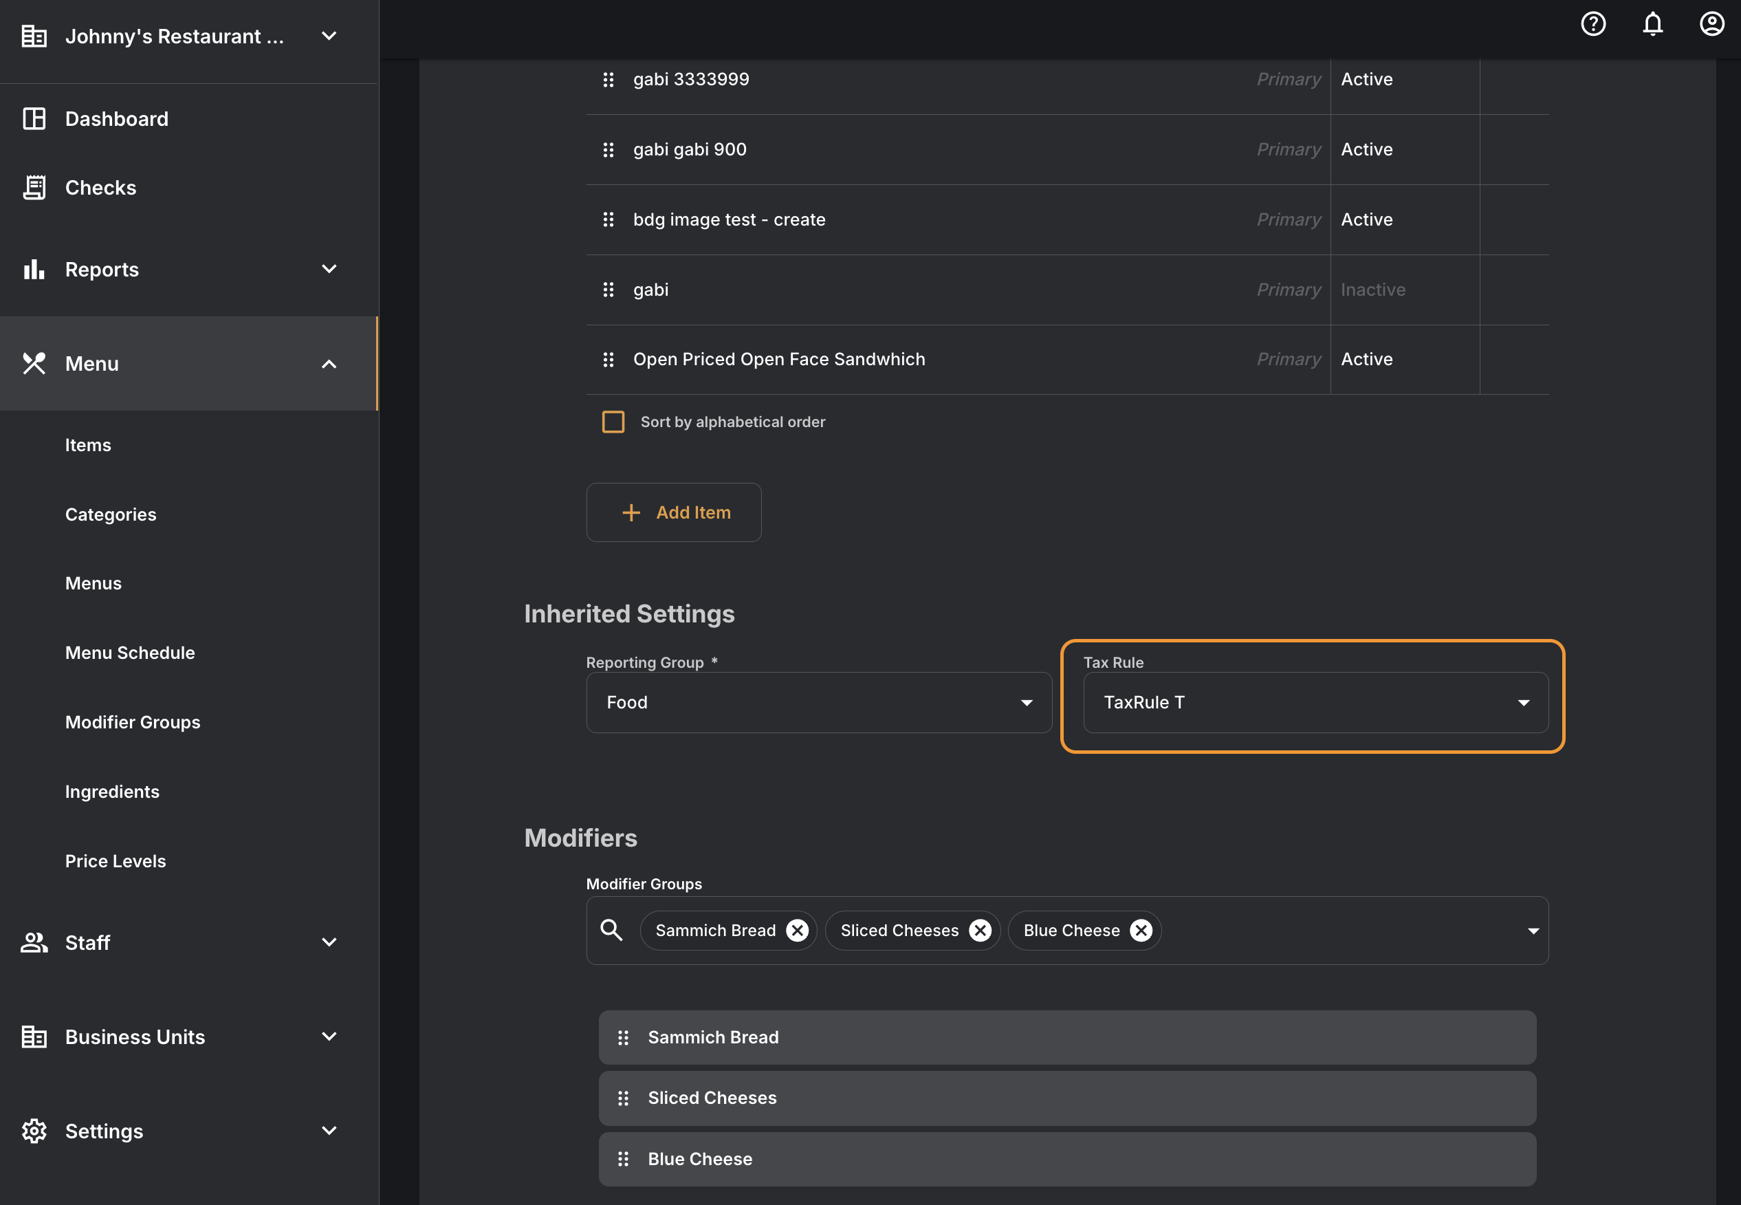This screenshot has width=1741, height=1205.
Task: Expand the Business Units chevron
Action: 329,1036
